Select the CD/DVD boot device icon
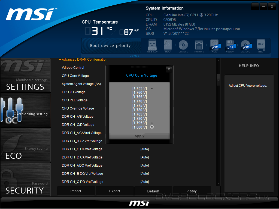Image resolution: width=279 pixels, height=209 pixels. point(183,46)
